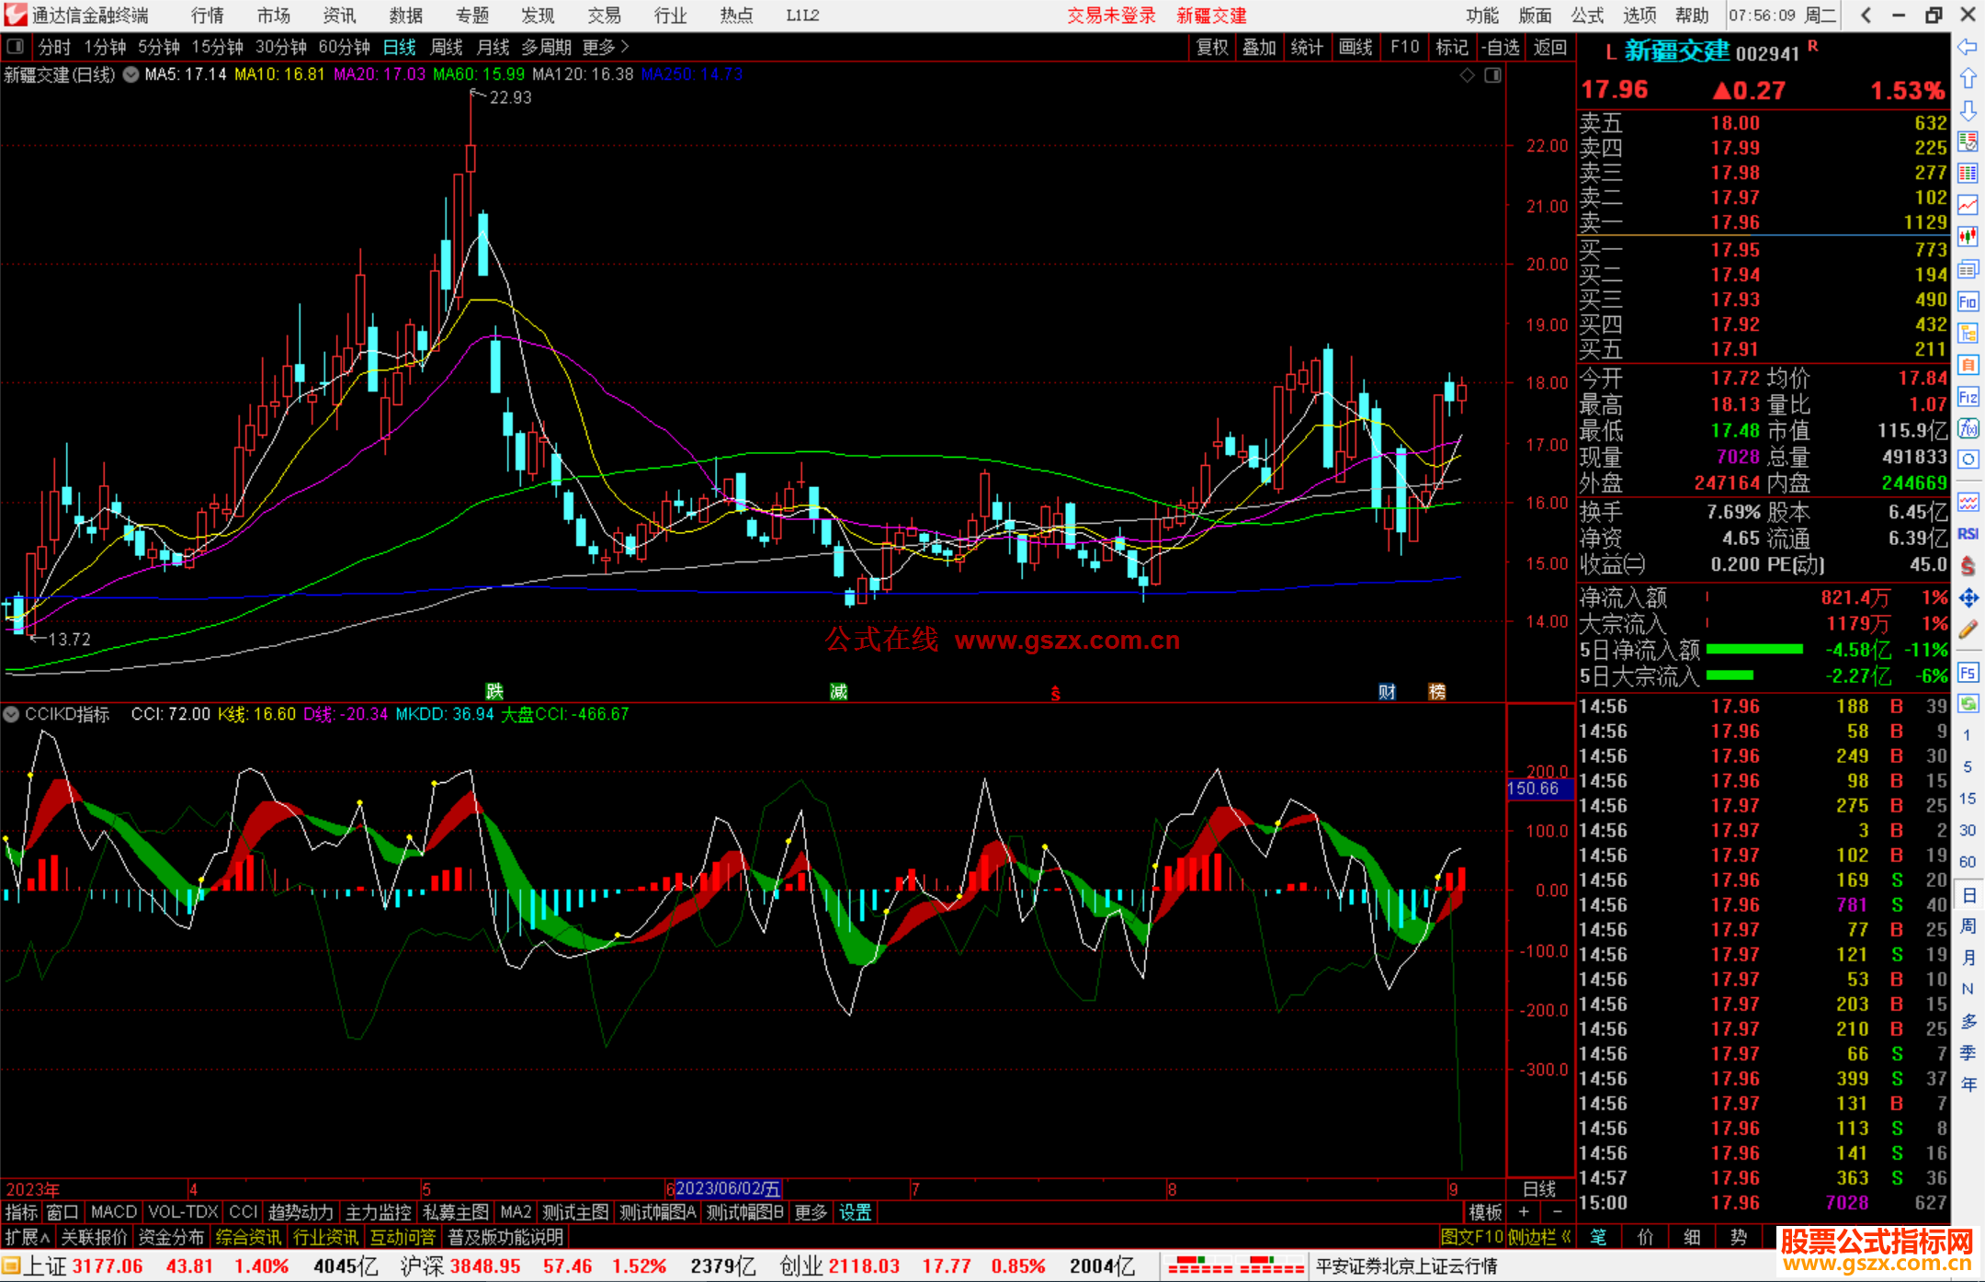Expand the 更多 periods dropdown
The image size is (1985, 1282).
(x=606, y=46)
